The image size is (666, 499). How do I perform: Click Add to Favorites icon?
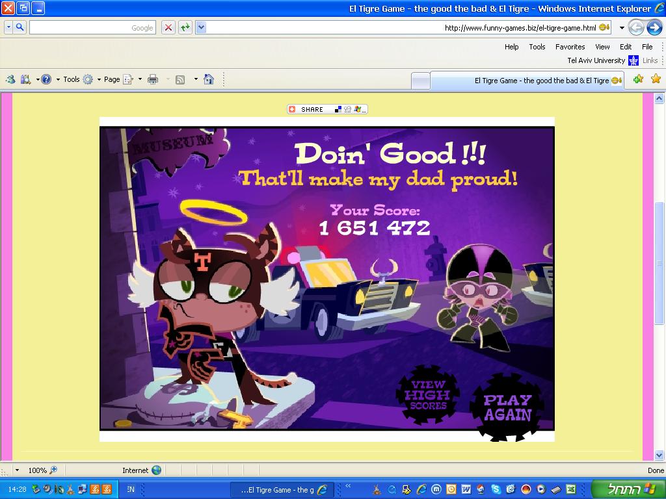coord(638,79)
